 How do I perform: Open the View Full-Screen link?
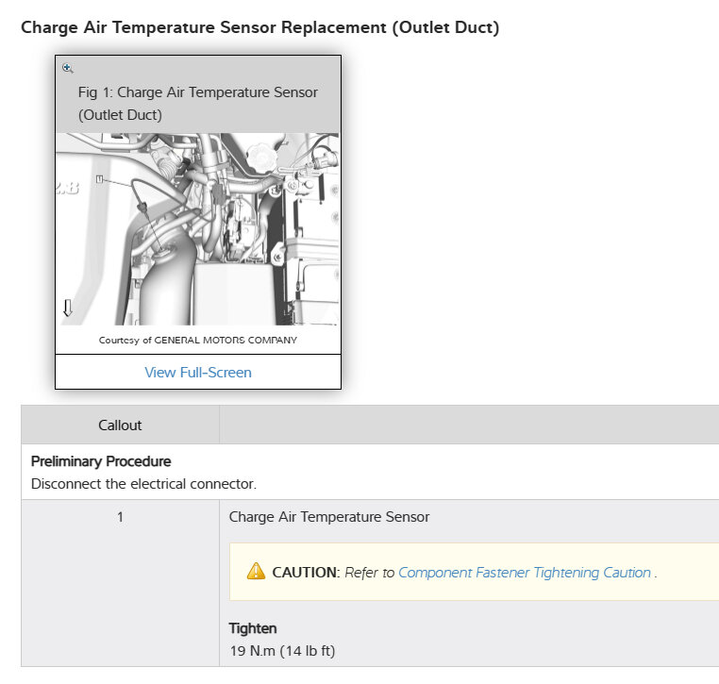pyautogui.click(x=198, y=372)
